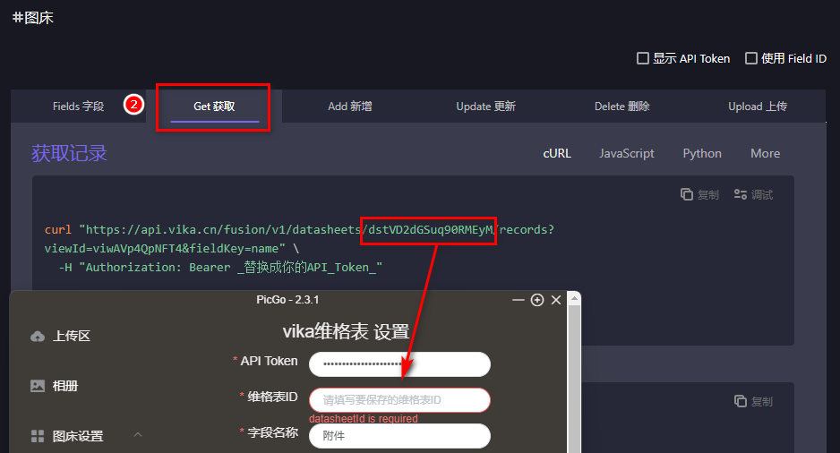Click the cloud upload icon in PicGo

38,337
